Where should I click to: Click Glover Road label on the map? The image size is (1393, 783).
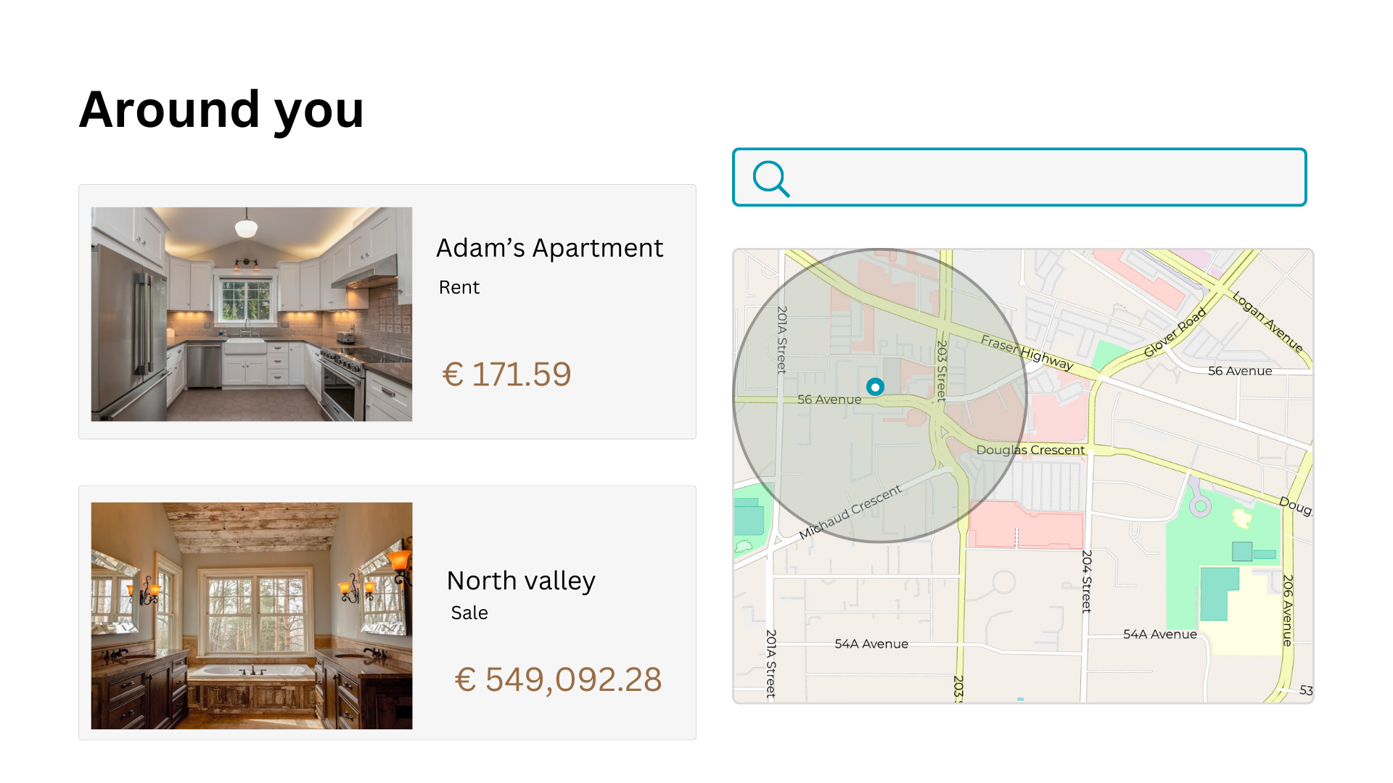tap(1175, 332)
